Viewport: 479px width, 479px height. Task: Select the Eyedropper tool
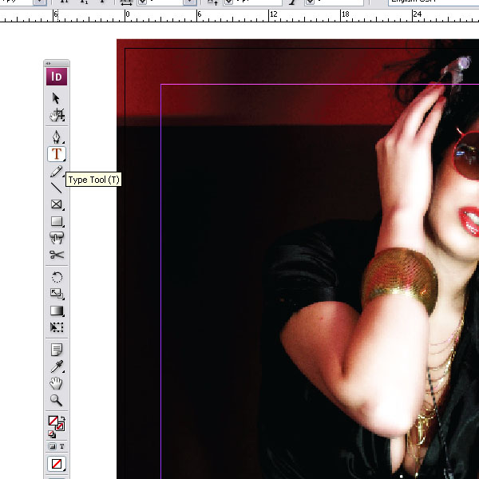(57, 366)
